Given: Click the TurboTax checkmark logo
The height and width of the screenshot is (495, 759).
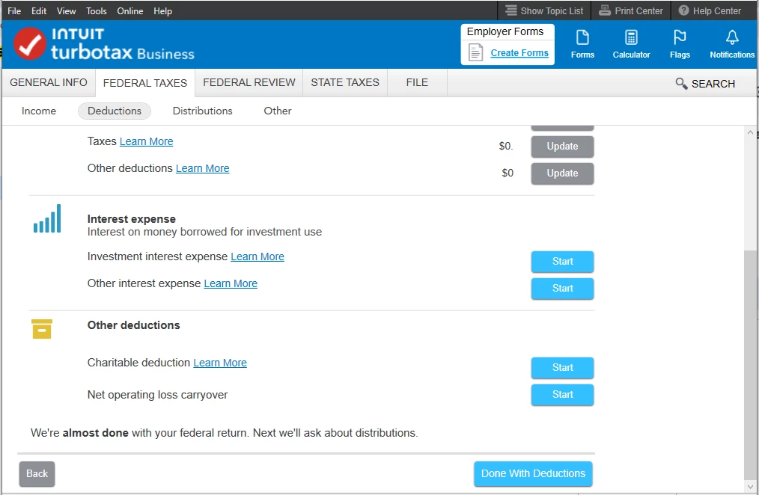Looking at the screenshot, I should [29, 43].
